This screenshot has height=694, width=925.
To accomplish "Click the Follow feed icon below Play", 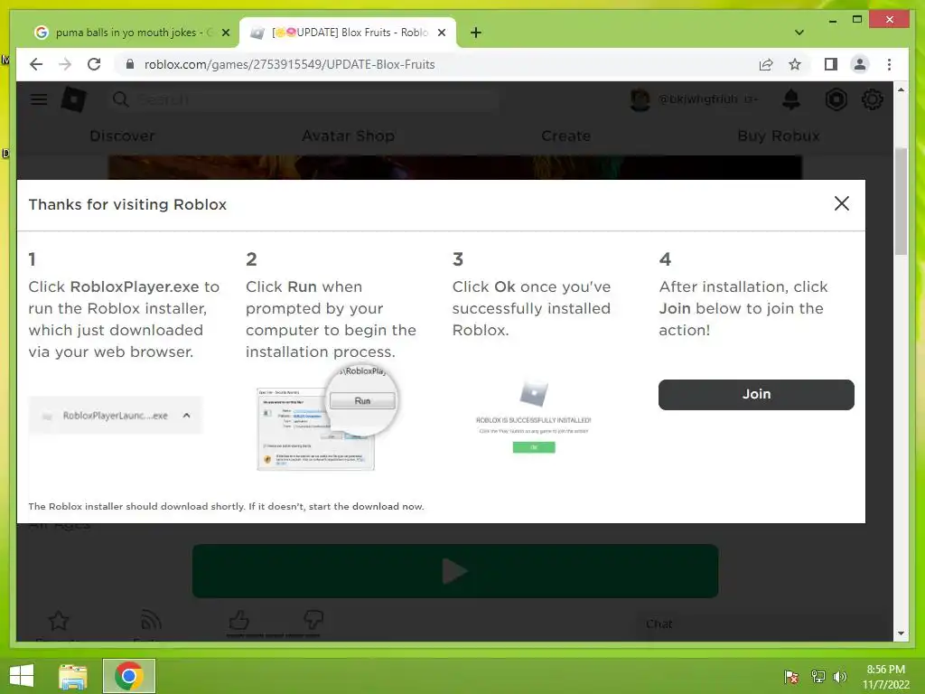I will [151, 621].
